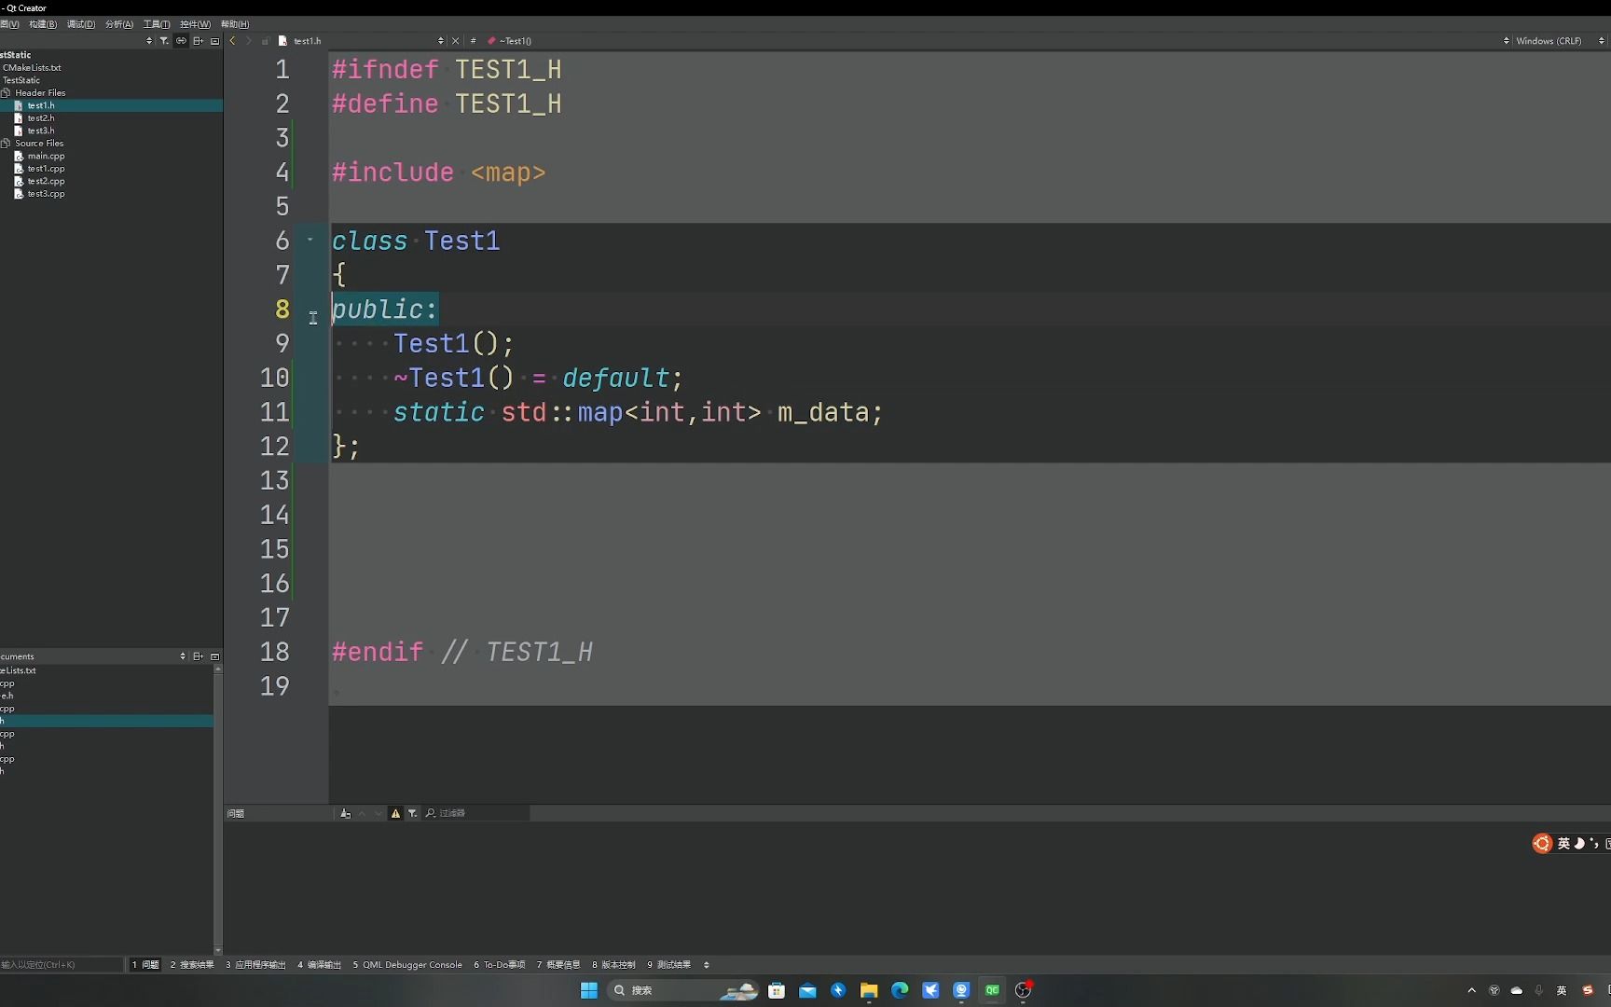Image resolution: width=1611 pixels, height=1007 pixels.
Task: Open the Open Documents panel selector arrows
Action: pos(183,656)
